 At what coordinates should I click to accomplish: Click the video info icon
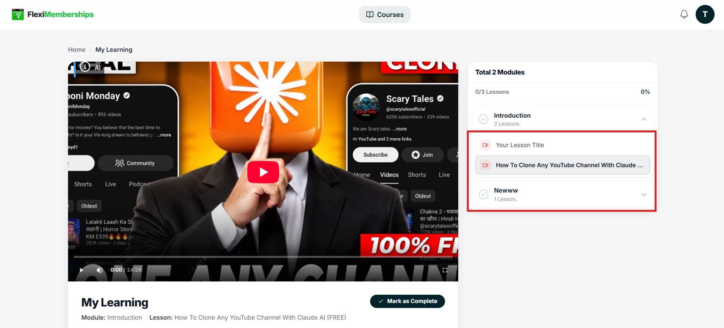[x=85, y=67]
